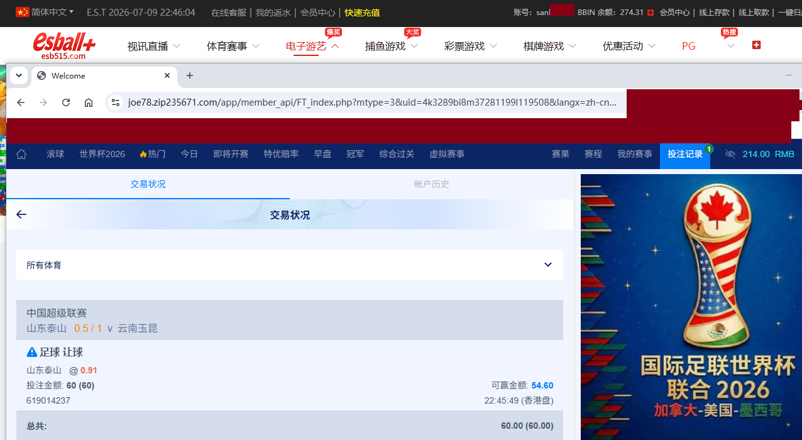Viewport: 802px width, 440px height.
Task: Open the 特优赔率 section
Action: 281,154
